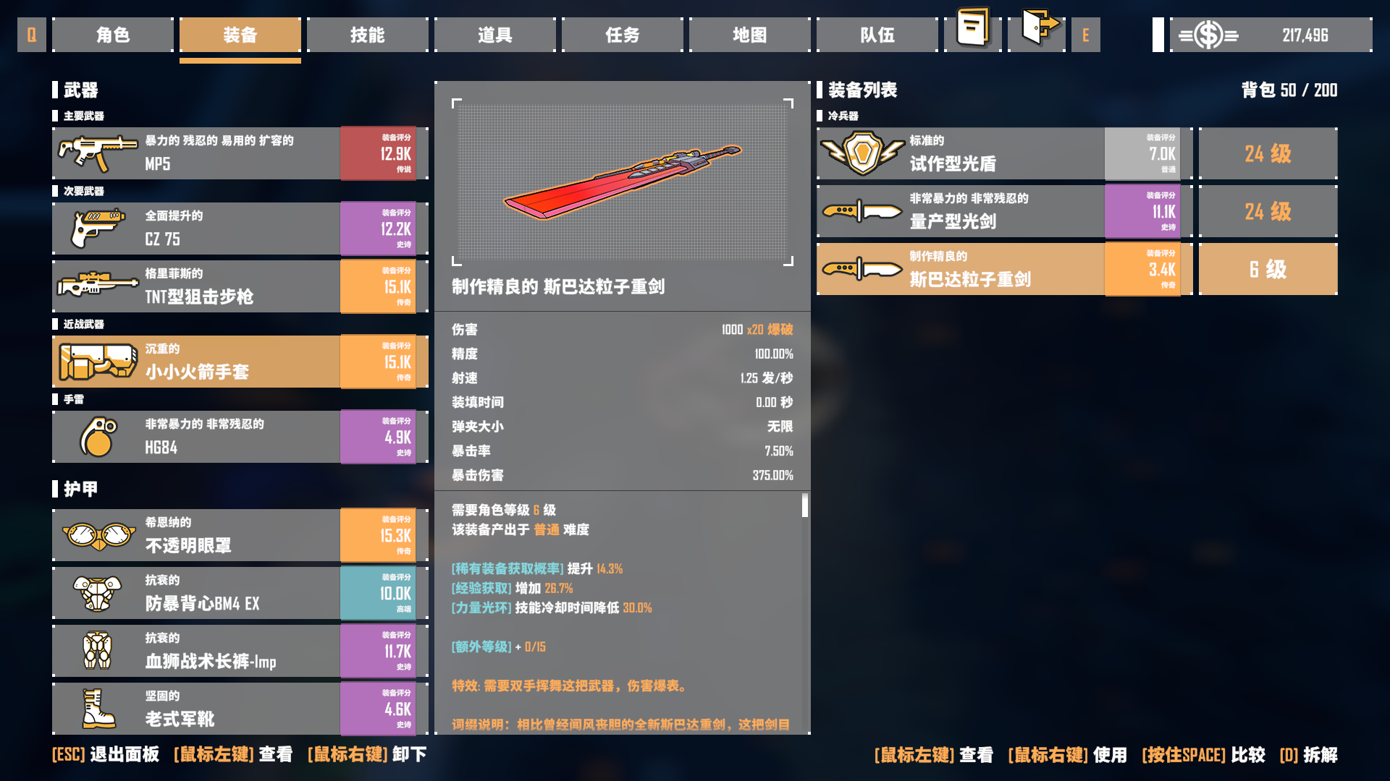Image resolution: width=1390 pixels, height=781 pixels.
Task: Open the 地图 tab
Action: pos(749,35)
